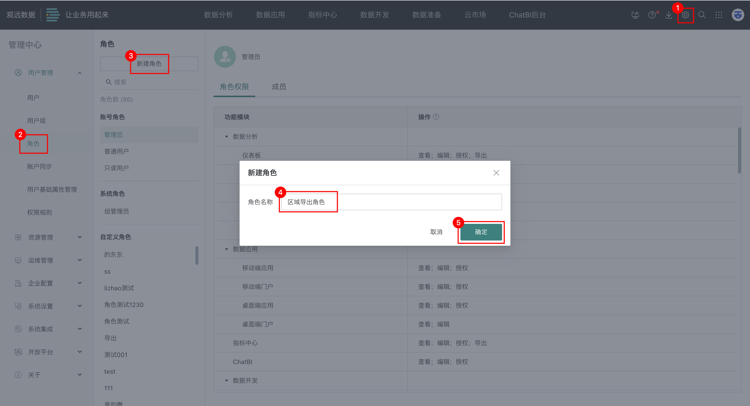Image resolution: width=750 pixels, height=406 pixels.
Task: Open the nine-dot apps grid icon
Action: tap(718, 15)
